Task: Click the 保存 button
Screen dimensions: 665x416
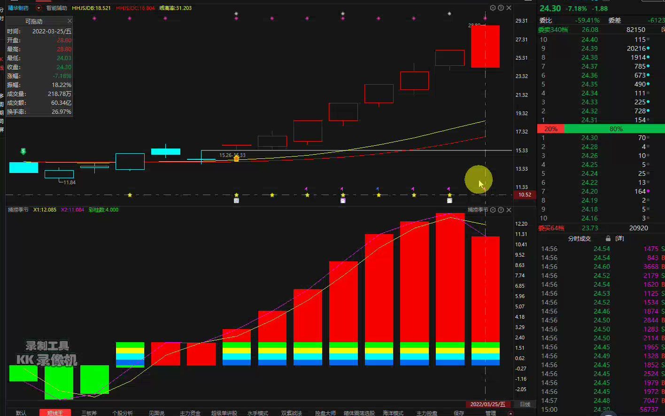Action: tap(459, 413)
